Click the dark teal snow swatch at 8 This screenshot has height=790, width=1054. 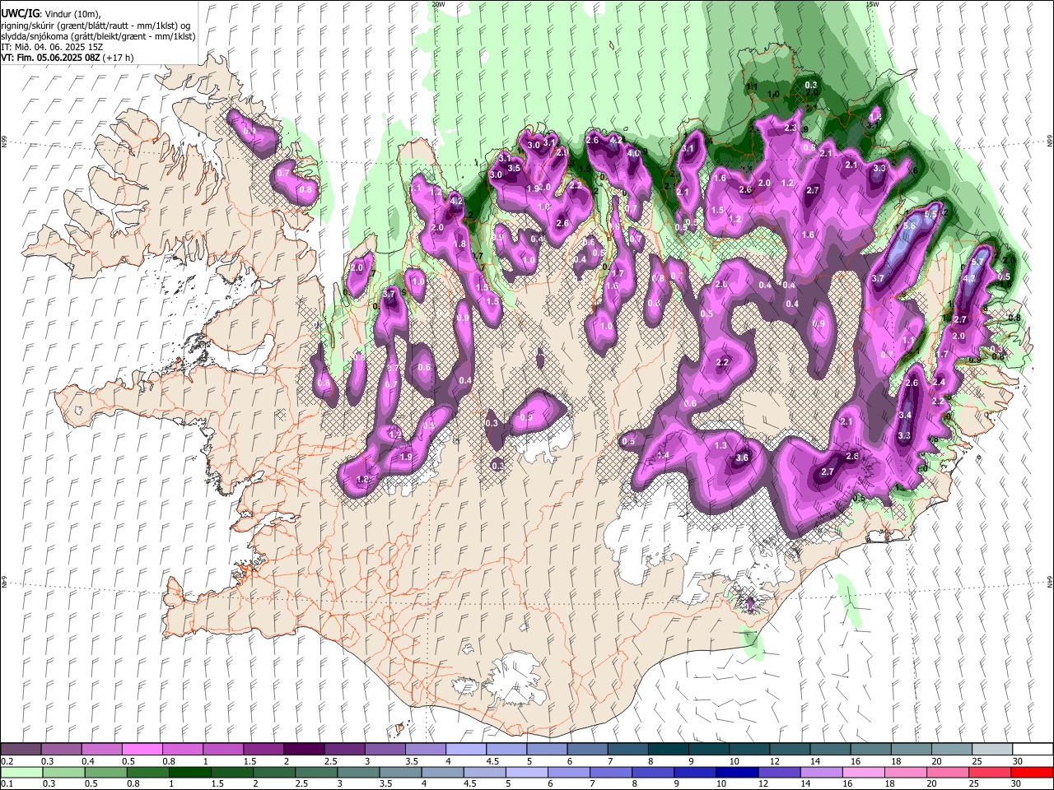[669, 750]
